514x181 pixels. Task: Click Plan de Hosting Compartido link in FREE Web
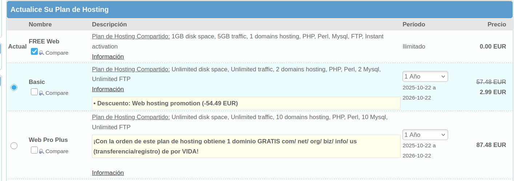tap(130, 36)
